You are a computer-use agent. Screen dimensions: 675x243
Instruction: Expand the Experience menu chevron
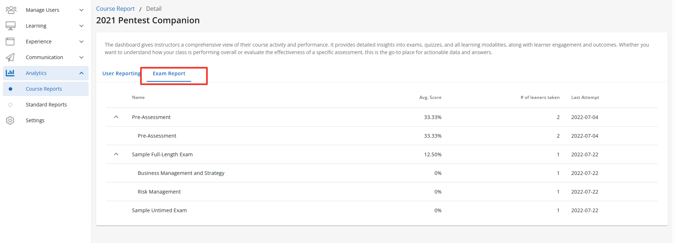[81, 42]
